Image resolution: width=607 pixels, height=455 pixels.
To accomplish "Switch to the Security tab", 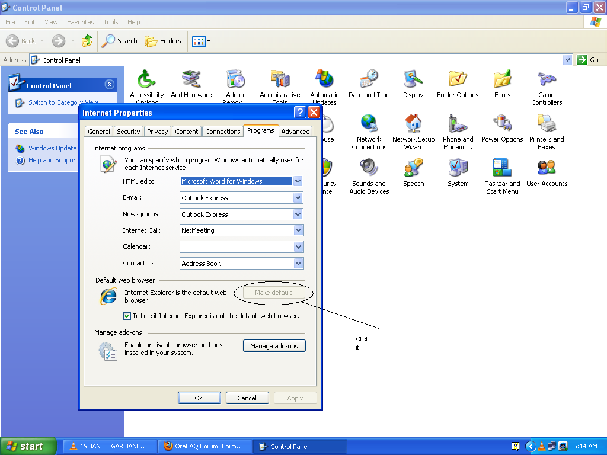I will coord(128,132).
